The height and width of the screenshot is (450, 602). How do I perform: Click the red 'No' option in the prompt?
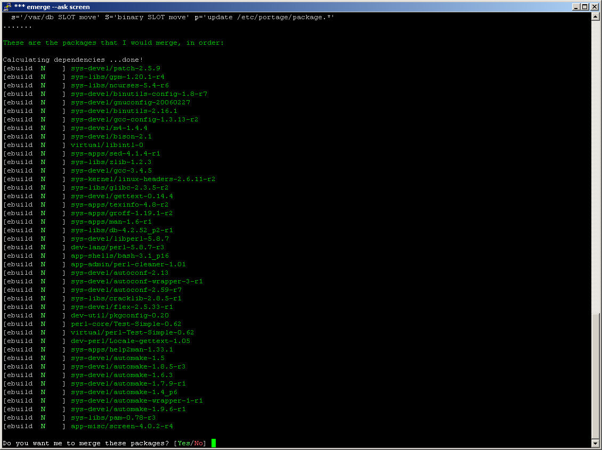[199, 443]
